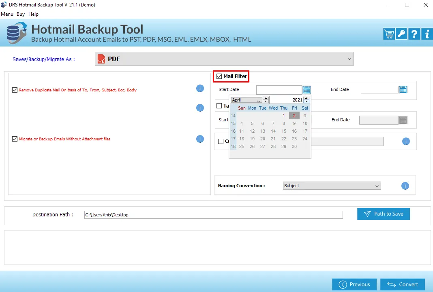433x292 pixels.
Task: Pick April 9 in the calendar
Action: (x=294, y=123)
